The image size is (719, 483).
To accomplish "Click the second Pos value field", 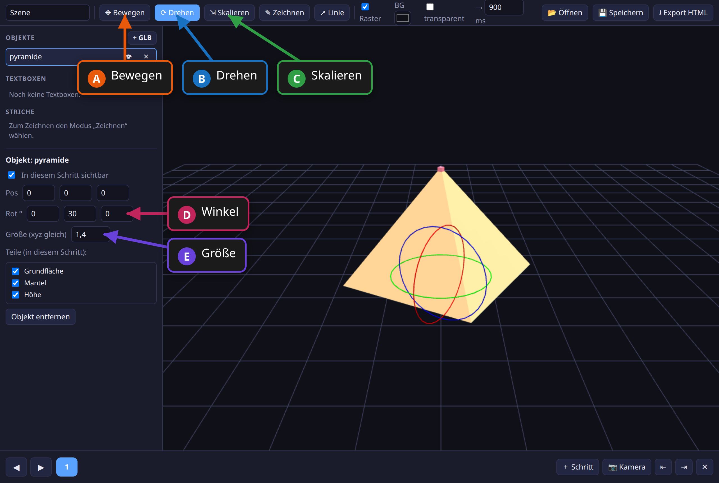I will tap(76, 193).
